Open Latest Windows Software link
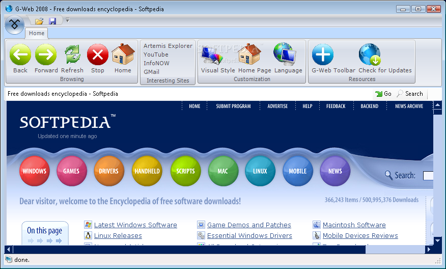 [135, 225]
